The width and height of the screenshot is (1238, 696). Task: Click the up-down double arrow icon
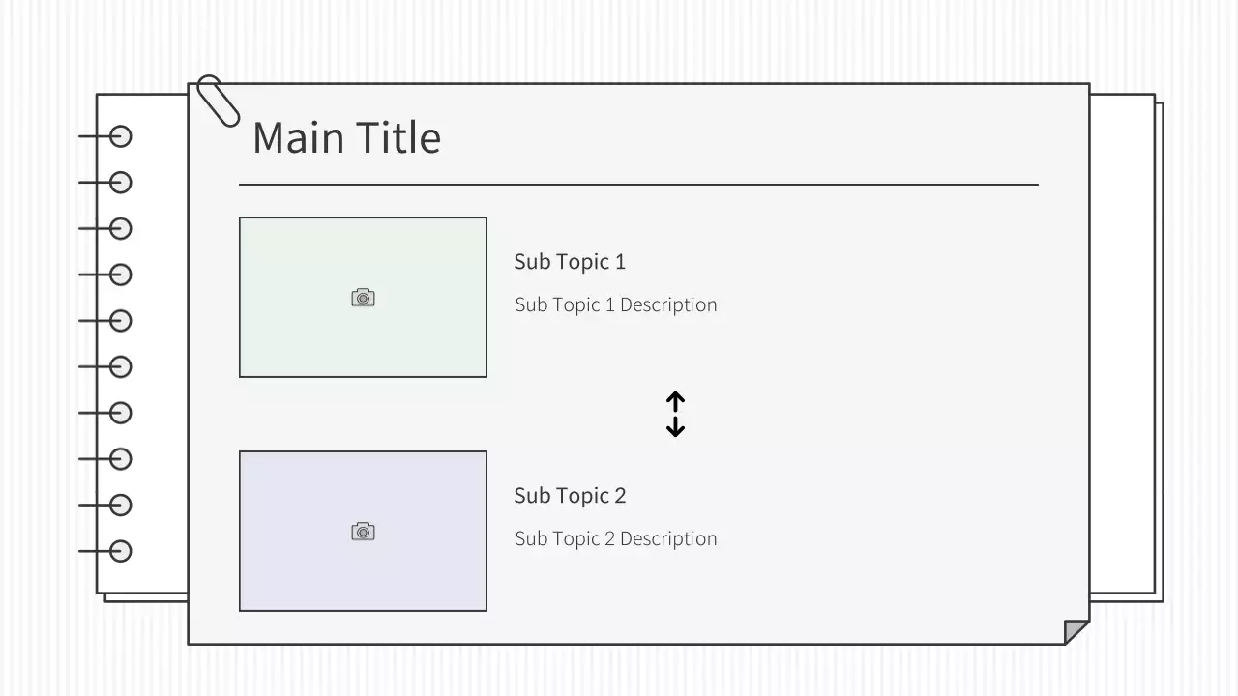[x=675, y=414]
